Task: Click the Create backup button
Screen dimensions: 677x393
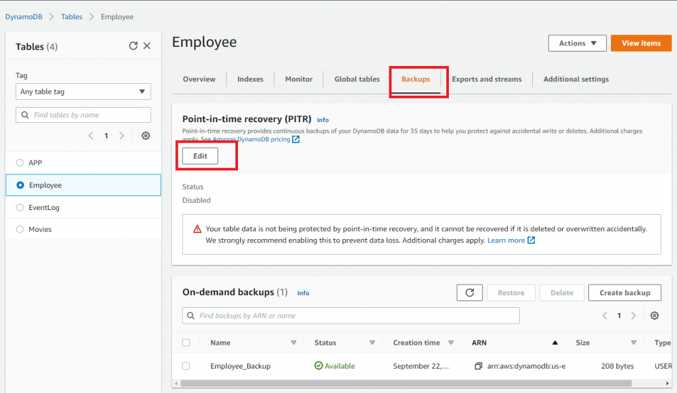Action: [x=625, y=293]
